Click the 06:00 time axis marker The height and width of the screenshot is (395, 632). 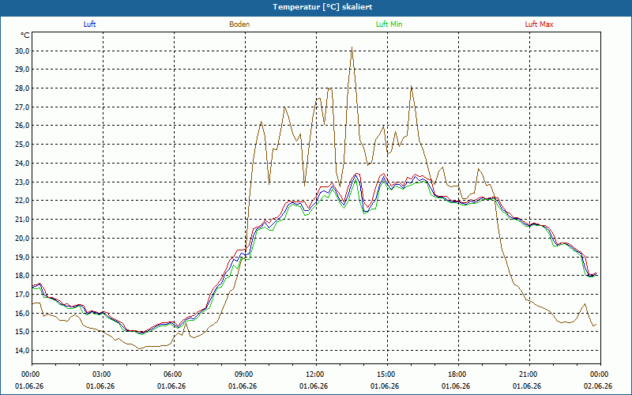click(x=174, y=374)
